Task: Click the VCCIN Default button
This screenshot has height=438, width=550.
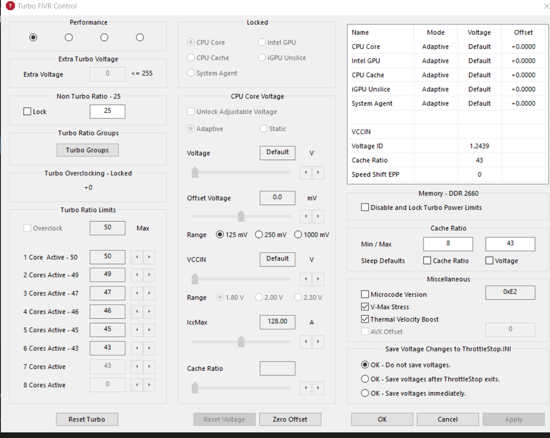Action: (x=278, y=259)
